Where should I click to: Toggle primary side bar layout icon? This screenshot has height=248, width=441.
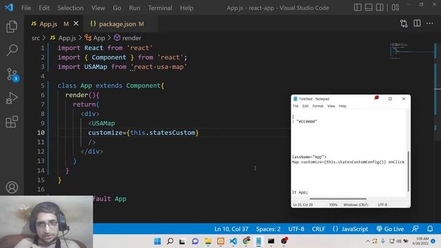(x=358, y=8)
